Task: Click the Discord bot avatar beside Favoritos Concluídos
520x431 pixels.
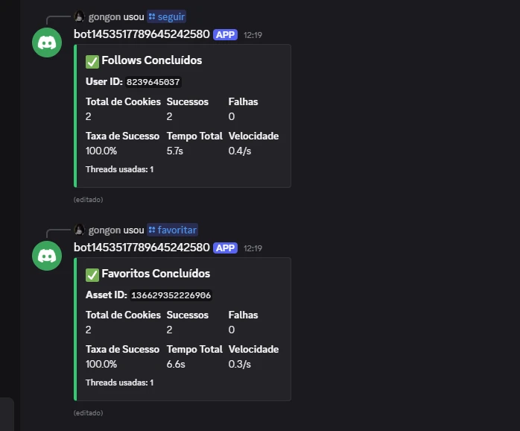Action: tap(47, 255)
